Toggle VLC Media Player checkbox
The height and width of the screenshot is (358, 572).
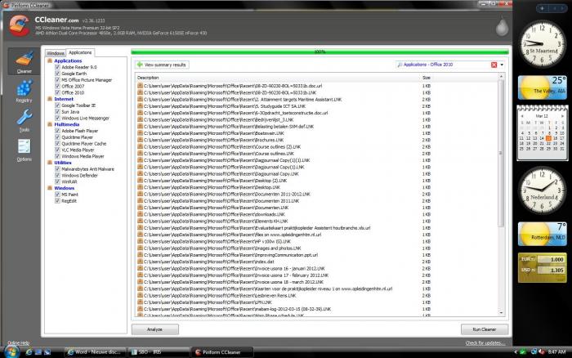coord(57,150)
